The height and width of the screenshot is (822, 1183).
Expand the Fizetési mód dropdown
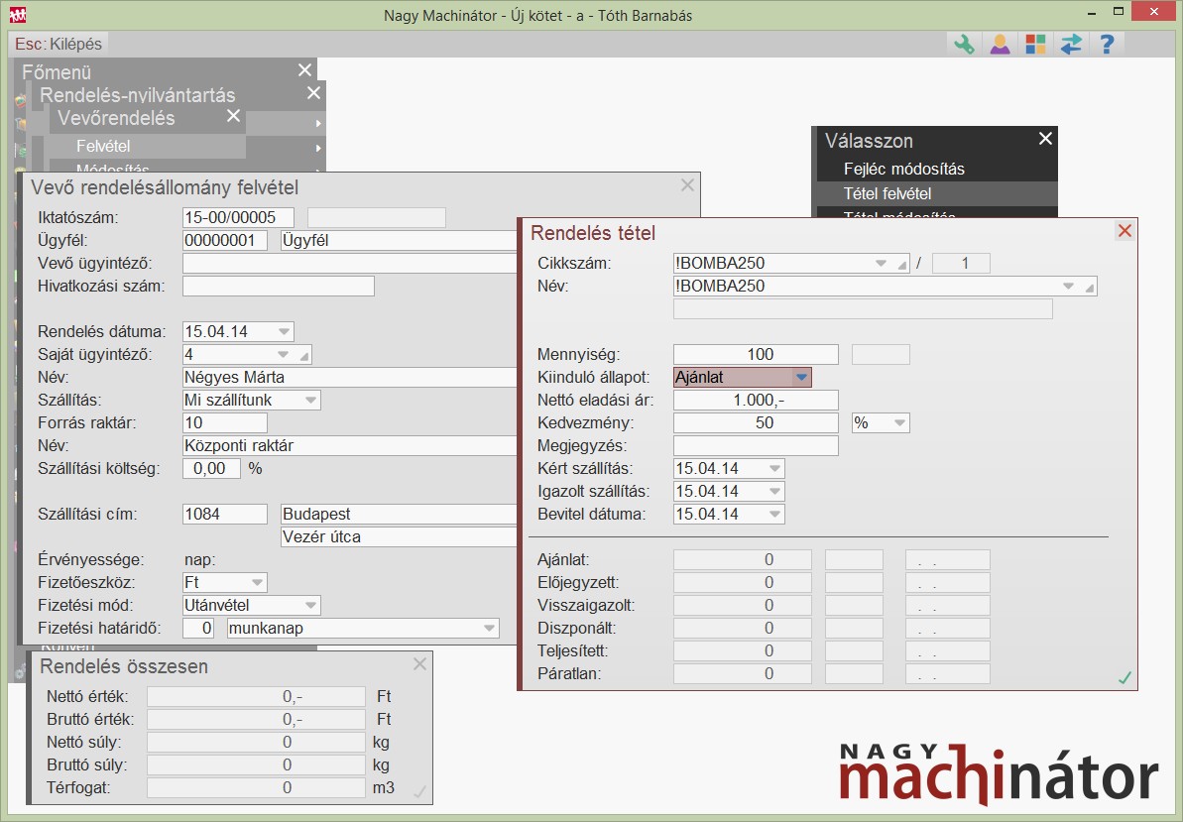310,605
